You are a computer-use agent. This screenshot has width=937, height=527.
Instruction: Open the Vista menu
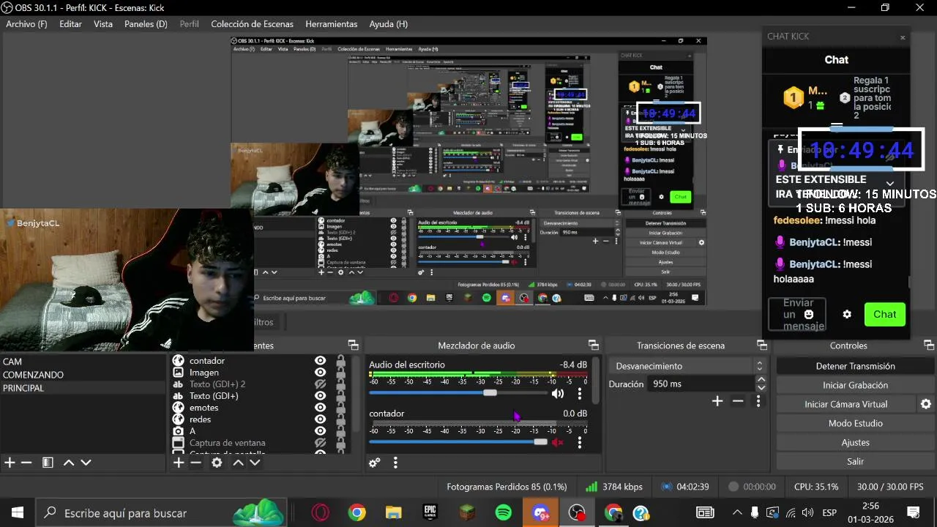coord(103,24)
